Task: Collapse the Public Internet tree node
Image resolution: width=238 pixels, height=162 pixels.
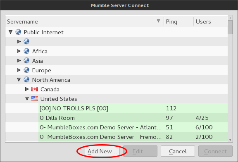Action: 10,32
